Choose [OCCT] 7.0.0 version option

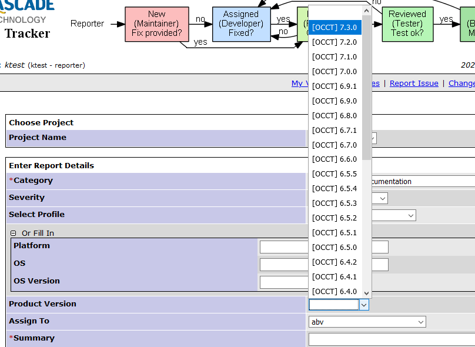(334, 72)
